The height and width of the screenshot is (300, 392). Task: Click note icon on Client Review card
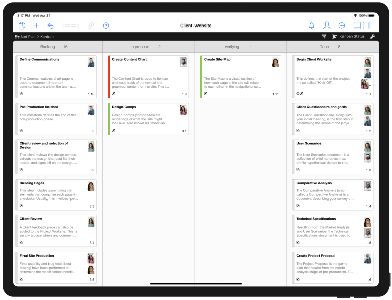21,242
